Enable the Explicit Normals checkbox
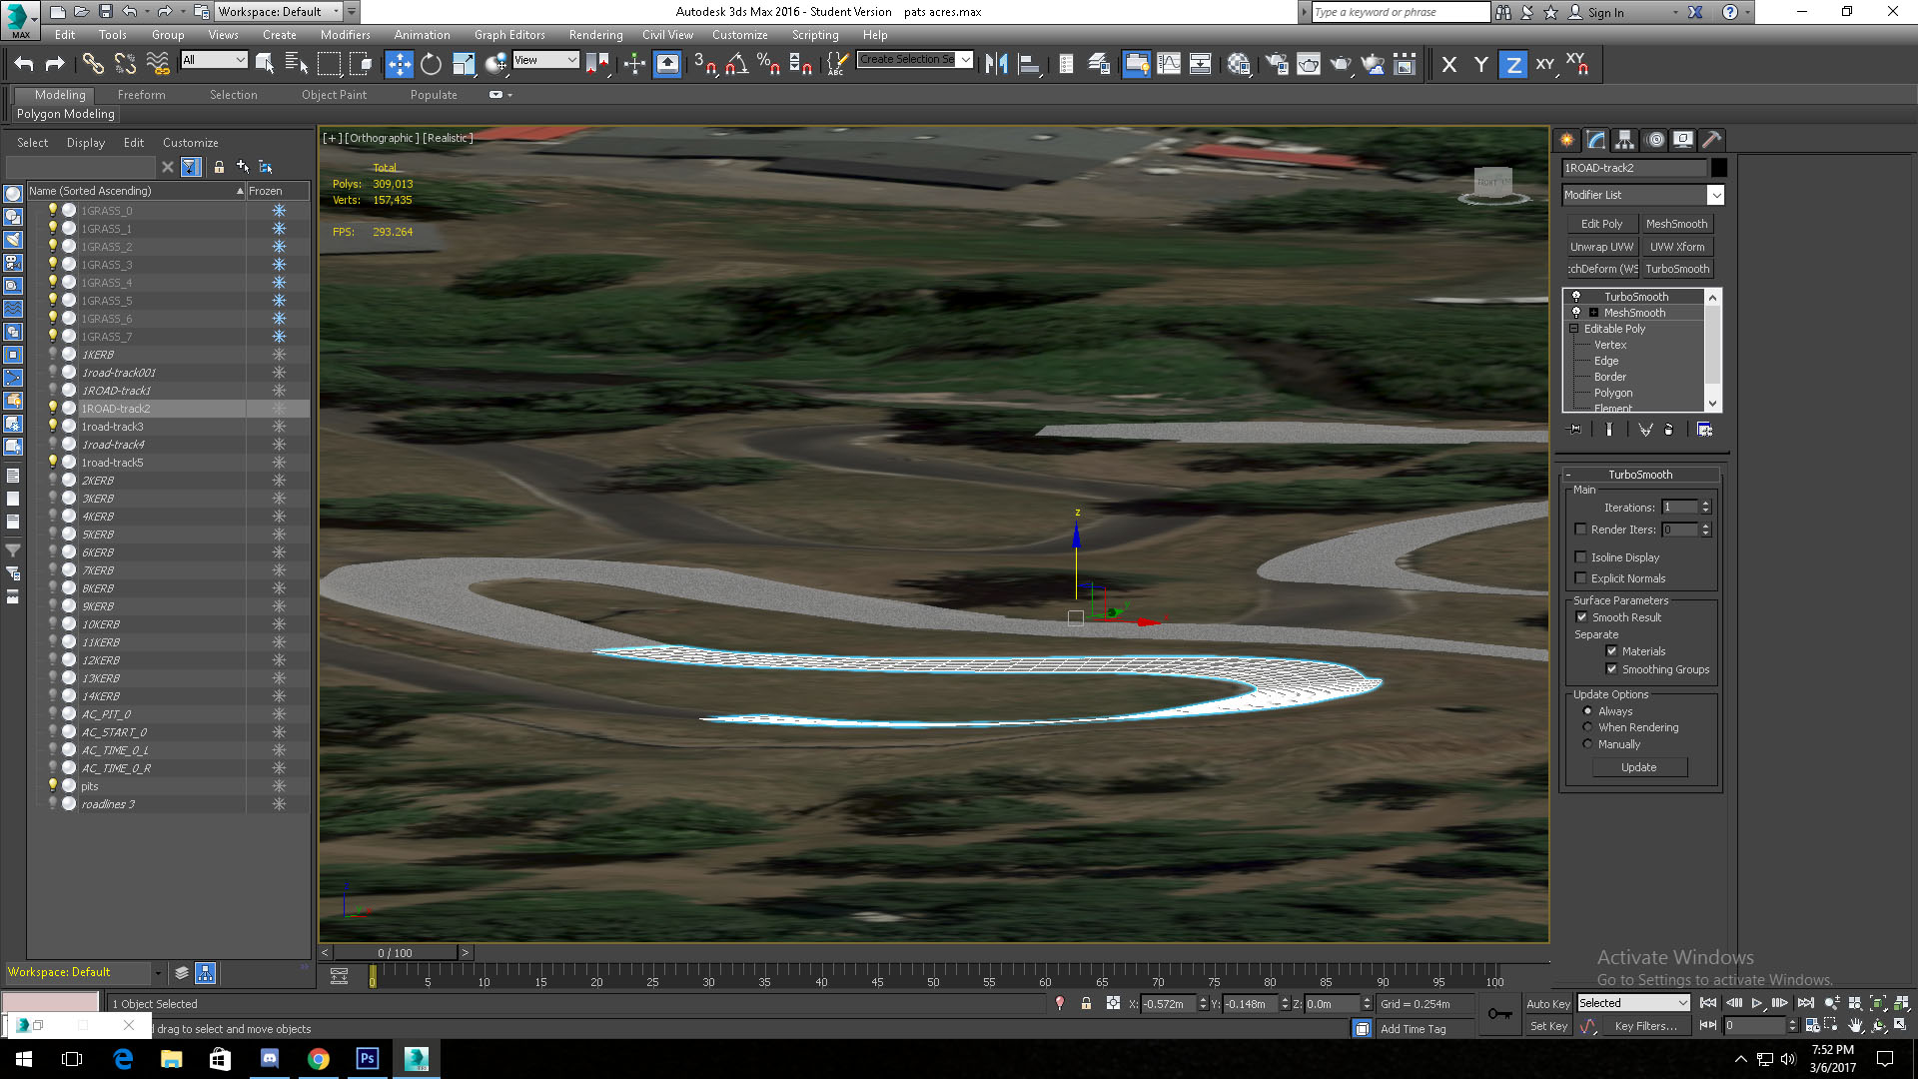This screenshot has width=1918, height=1079. 1580,578
